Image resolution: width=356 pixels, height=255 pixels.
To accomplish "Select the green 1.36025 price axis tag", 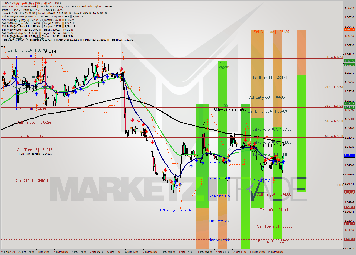I will coord(349,61).
